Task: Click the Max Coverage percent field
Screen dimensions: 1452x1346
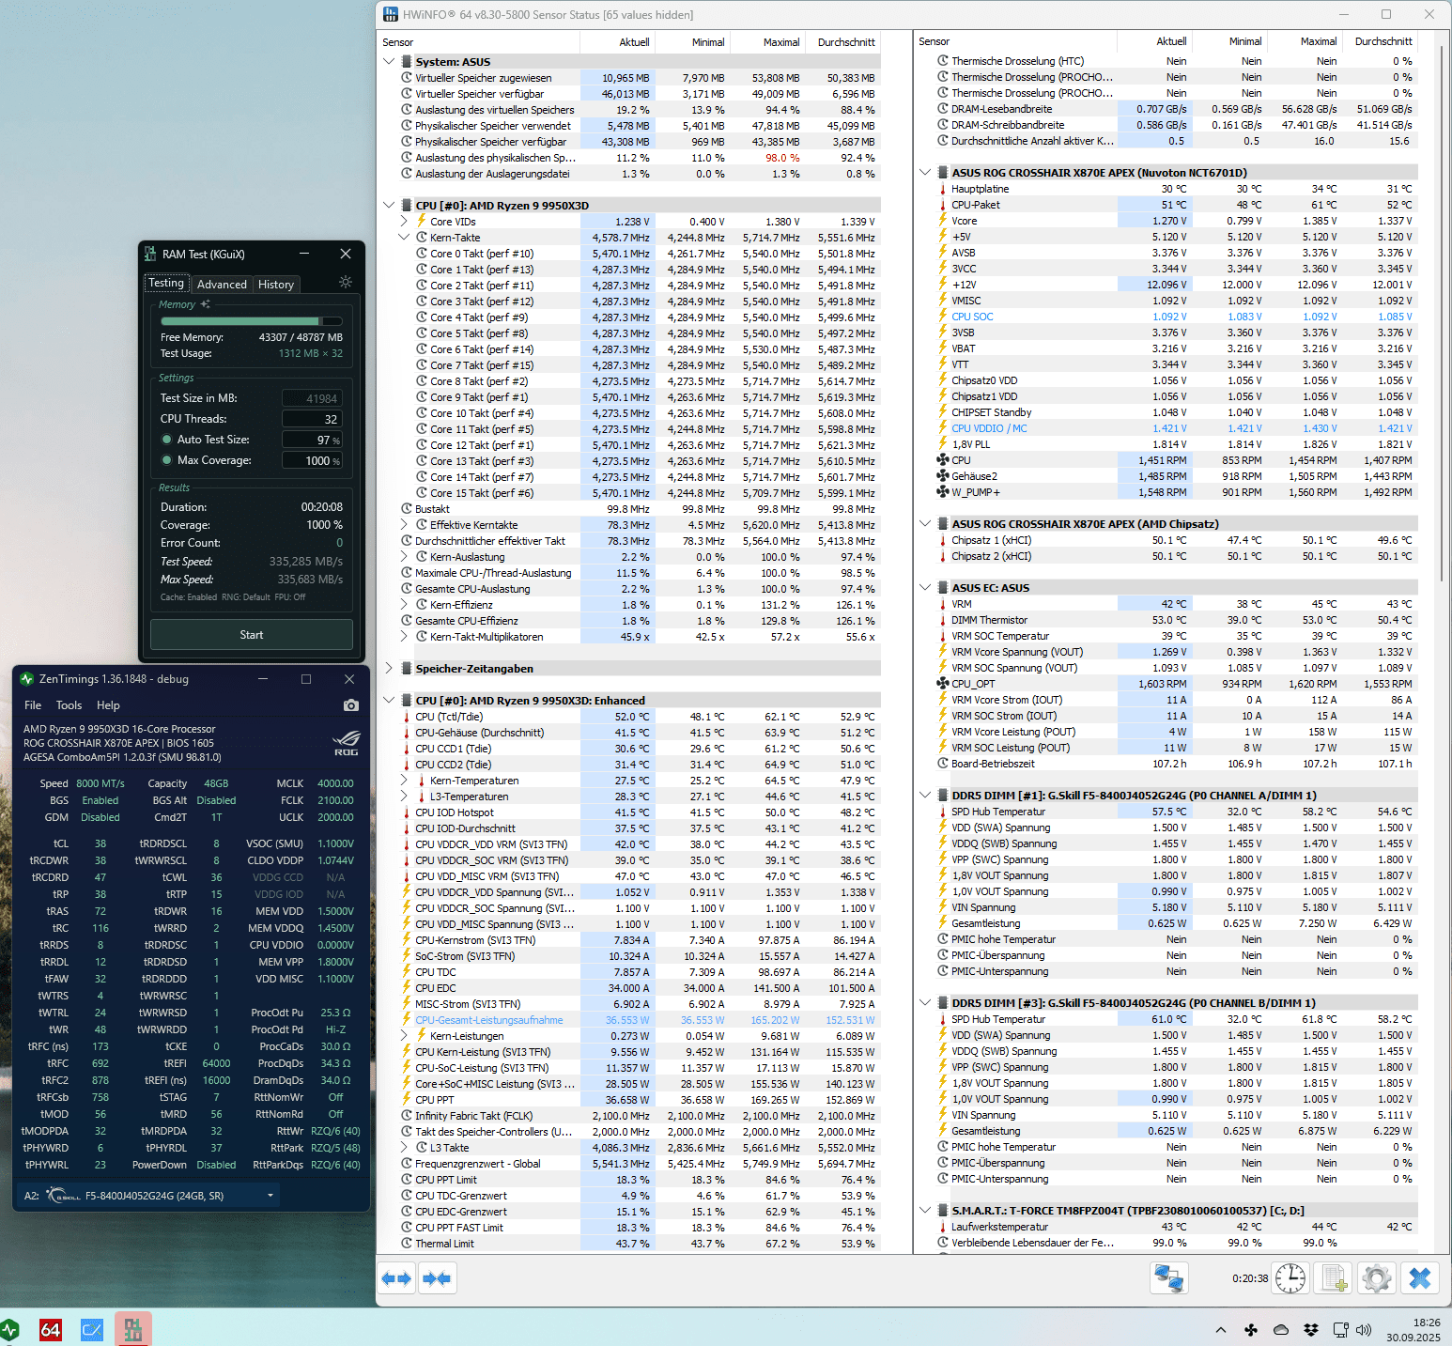Action: tap(312, 460)
